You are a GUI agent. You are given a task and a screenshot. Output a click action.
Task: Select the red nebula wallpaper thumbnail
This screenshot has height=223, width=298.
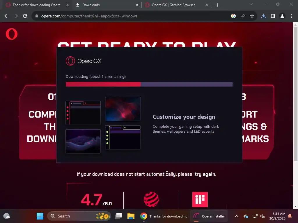[x=123, y=109]
